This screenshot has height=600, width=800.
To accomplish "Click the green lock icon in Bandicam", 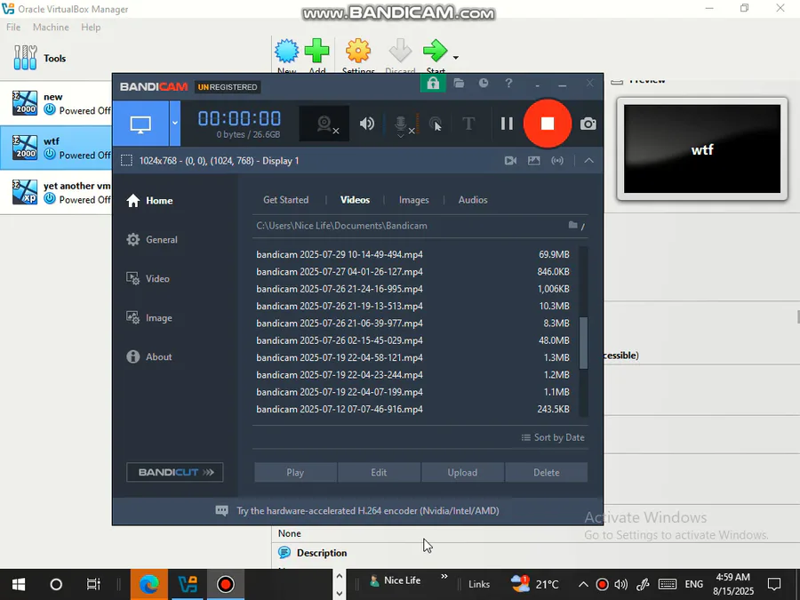I will coord(433,84).
